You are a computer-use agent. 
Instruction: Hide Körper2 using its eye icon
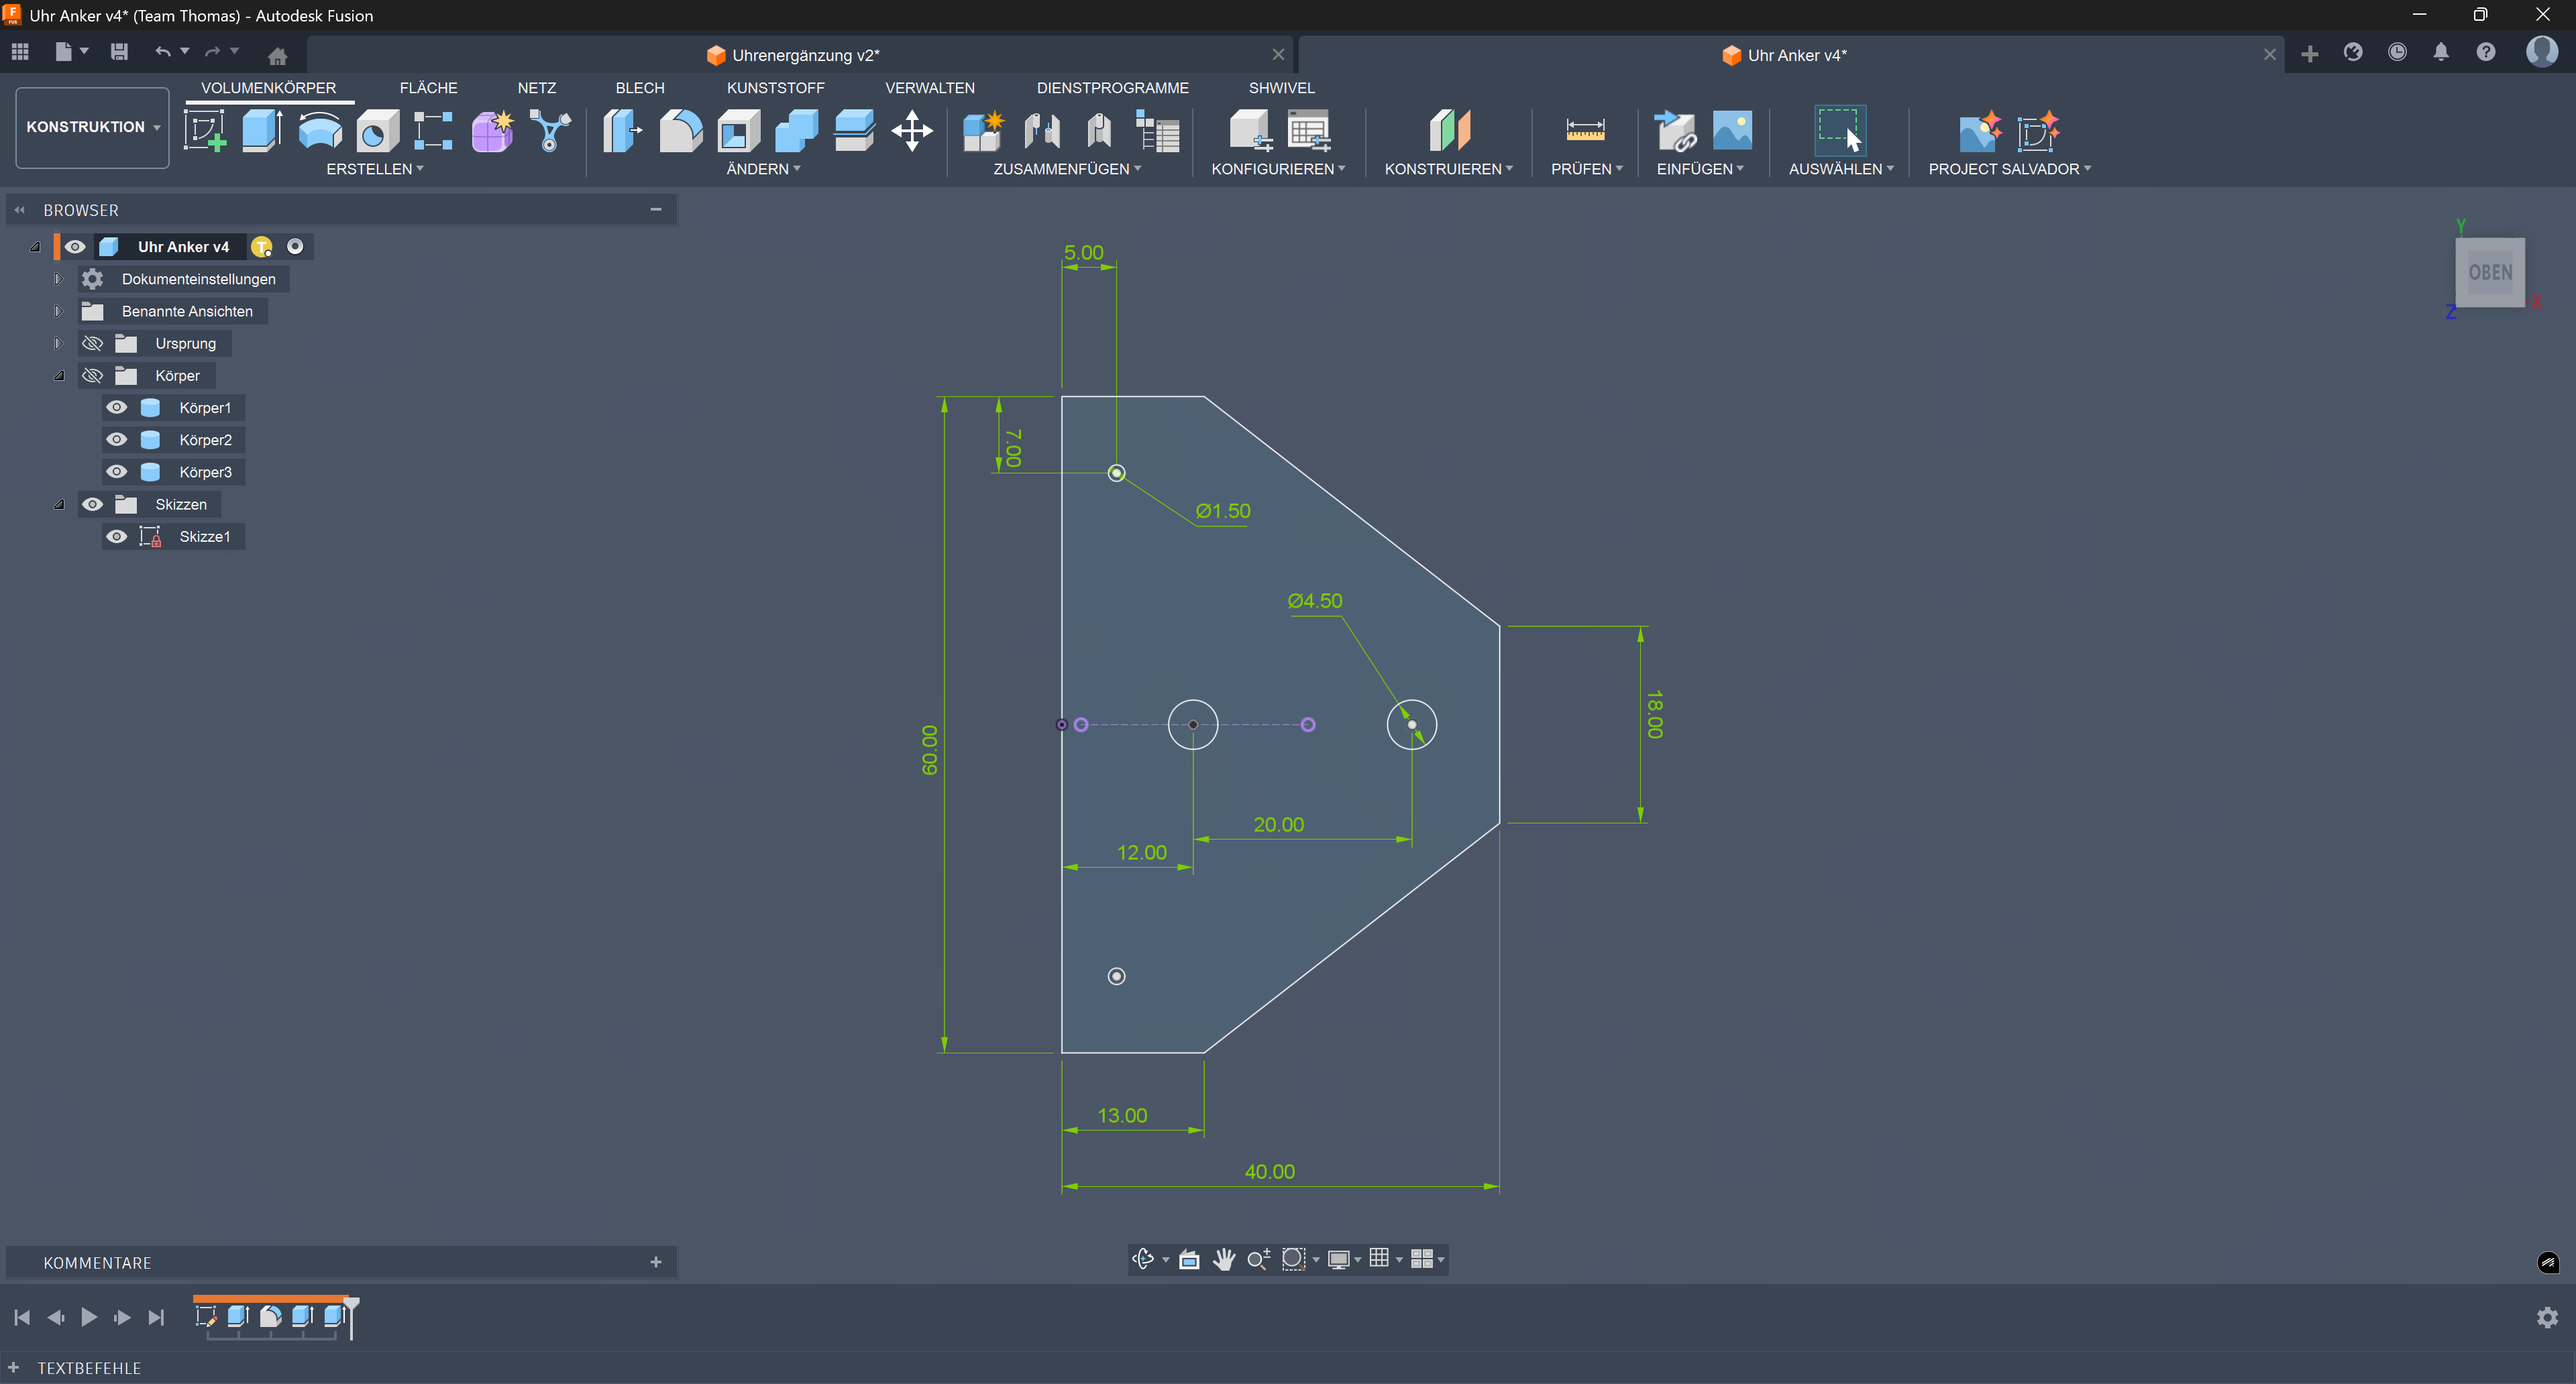(x=117, y=440)
